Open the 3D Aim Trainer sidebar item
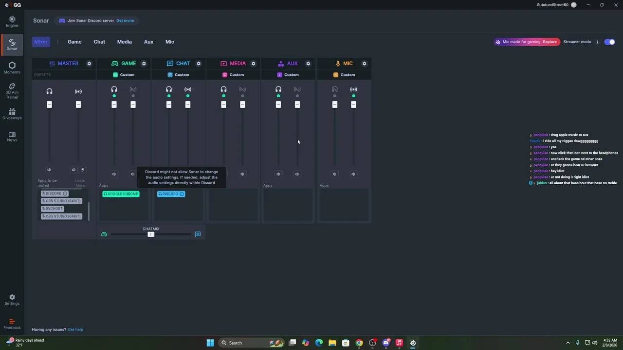The image size is (623, 350). [12, 91]
